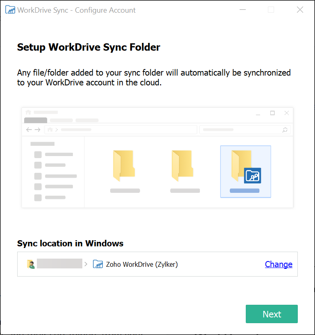The width and height of the screenshot is (315, 335).
Task: Select the user folder icon in sync path
Action: (31, 264)
